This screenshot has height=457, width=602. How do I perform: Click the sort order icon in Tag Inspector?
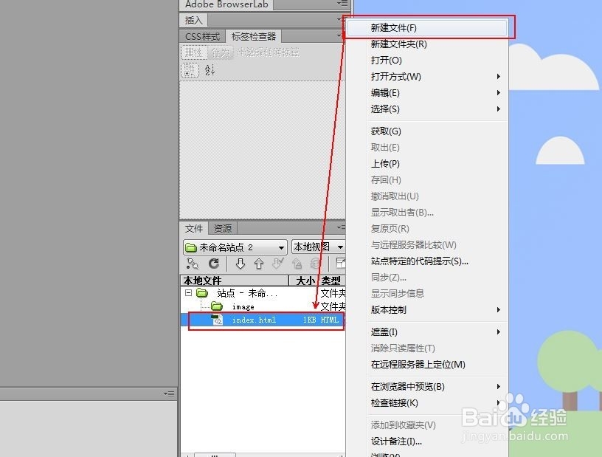(210, 69)
